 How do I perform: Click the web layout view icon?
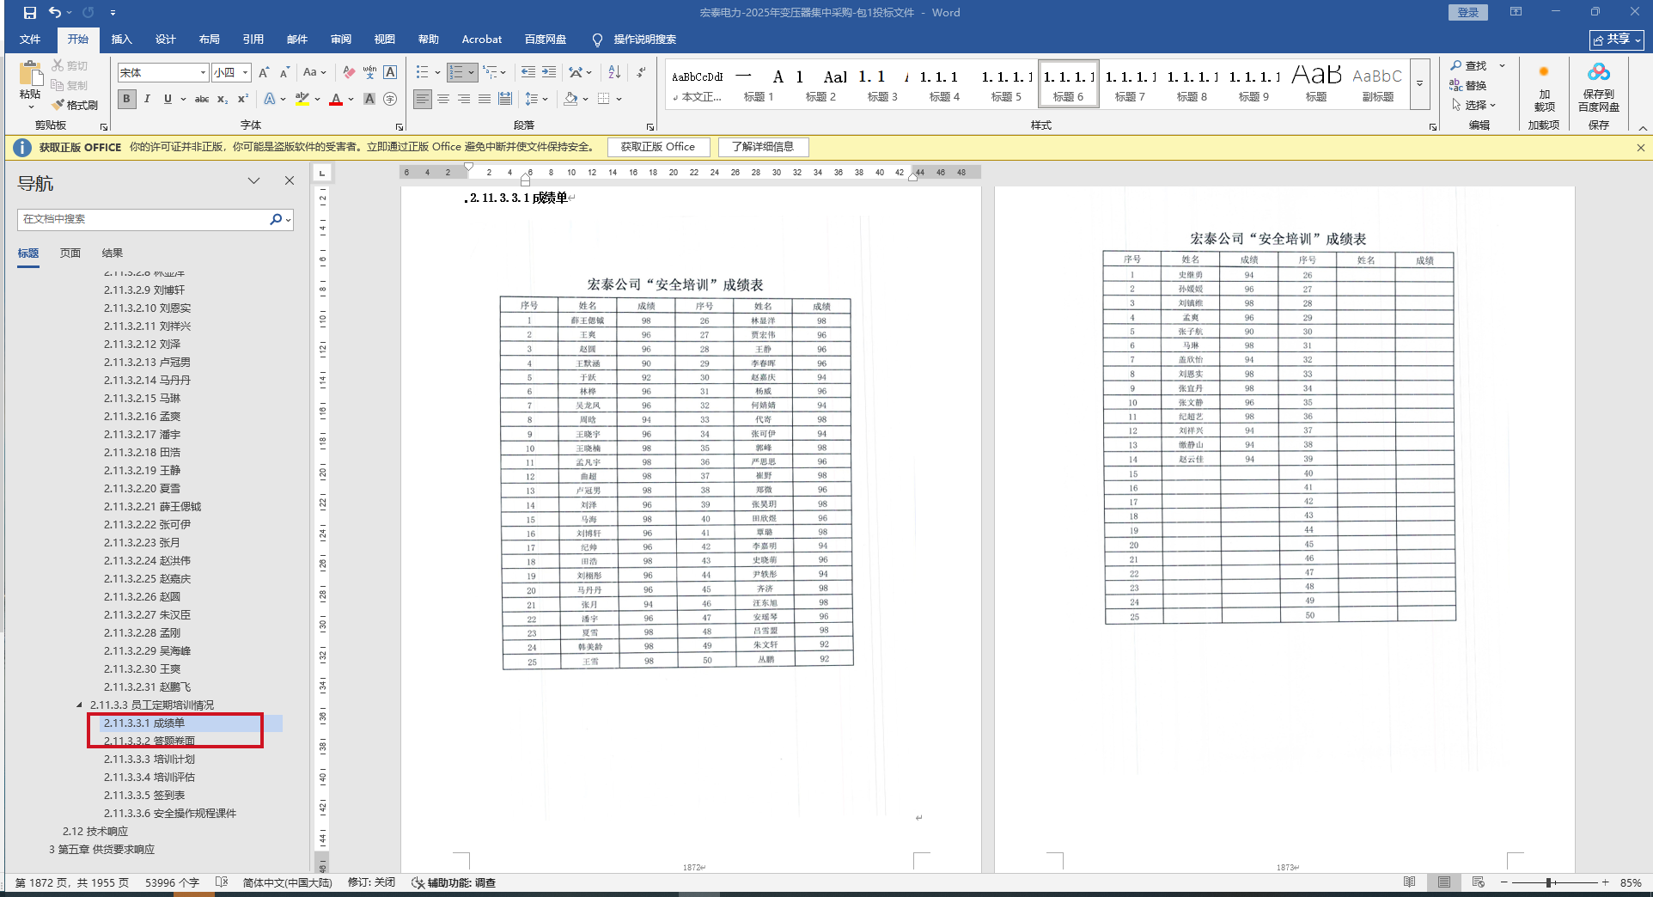coord(1478,882)
